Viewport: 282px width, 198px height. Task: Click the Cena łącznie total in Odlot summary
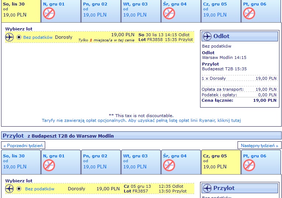click(x=239, y=100)
